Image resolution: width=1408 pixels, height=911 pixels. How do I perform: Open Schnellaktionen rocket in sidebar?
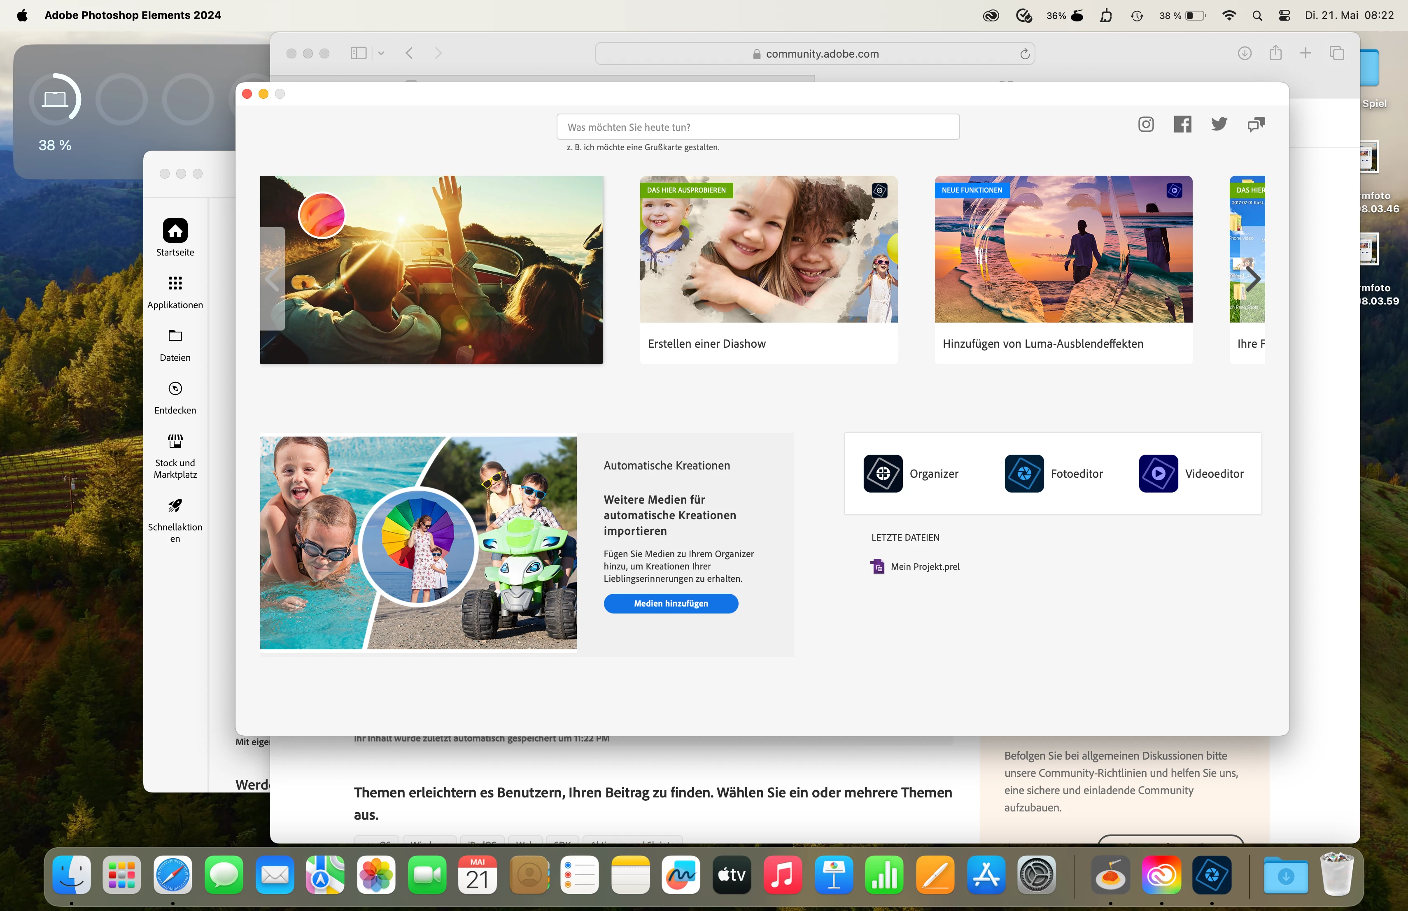pyautogui.click(x=175, y=505)
